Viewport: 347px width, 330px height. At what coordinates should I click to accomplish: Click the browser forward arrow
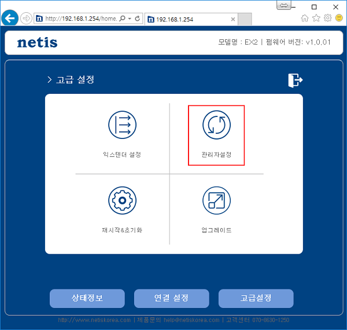[26, 19]
